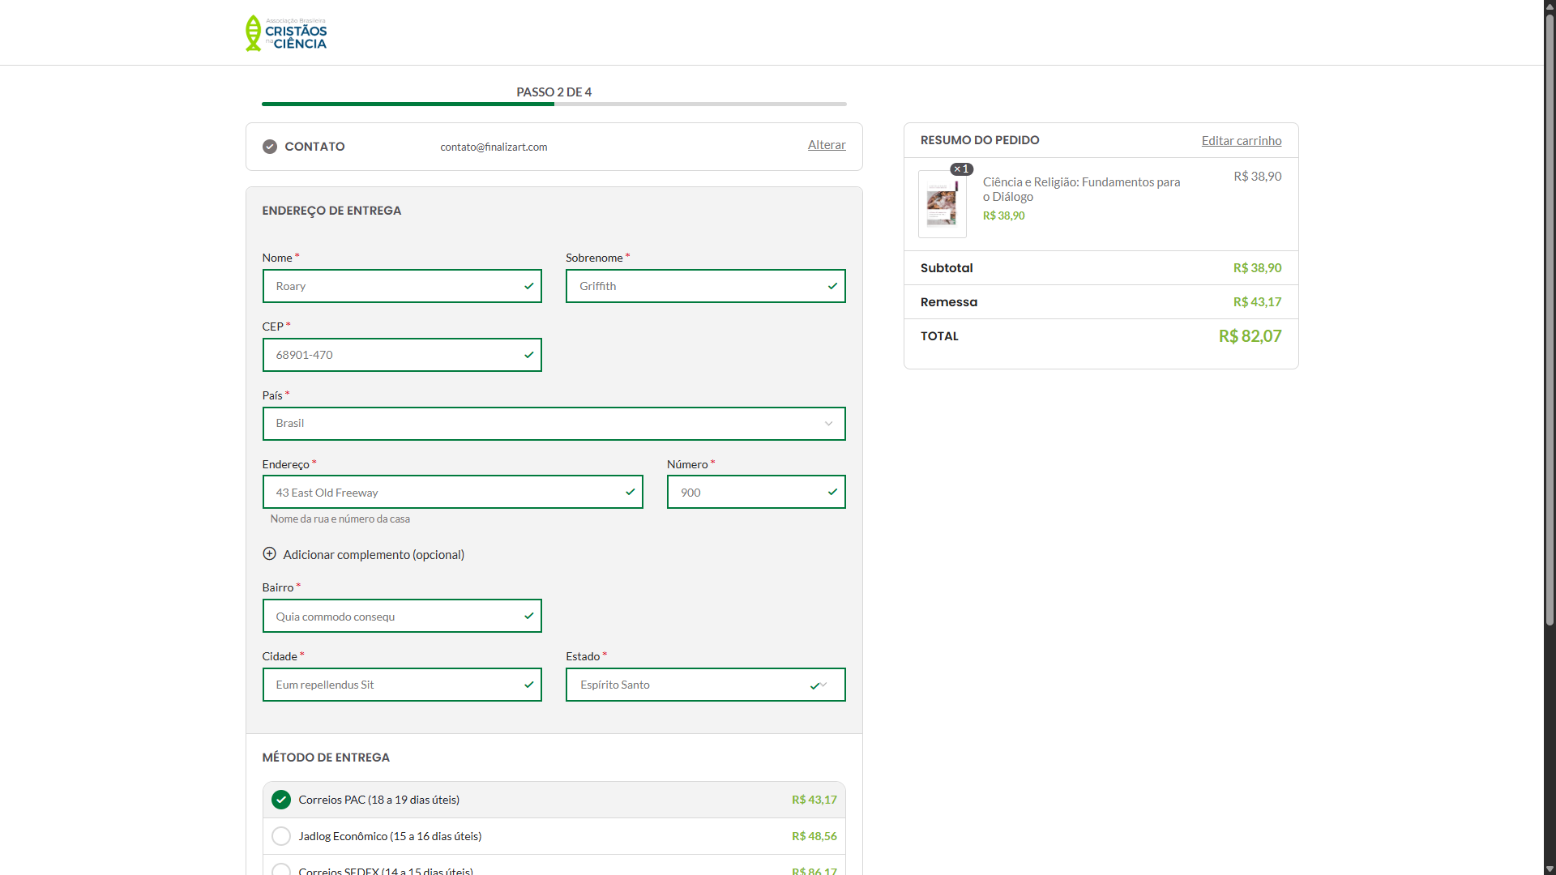The height and width of the screenshot is (875, 1556).
Task: Click the Alterar contact link
Action: (827, 145)
